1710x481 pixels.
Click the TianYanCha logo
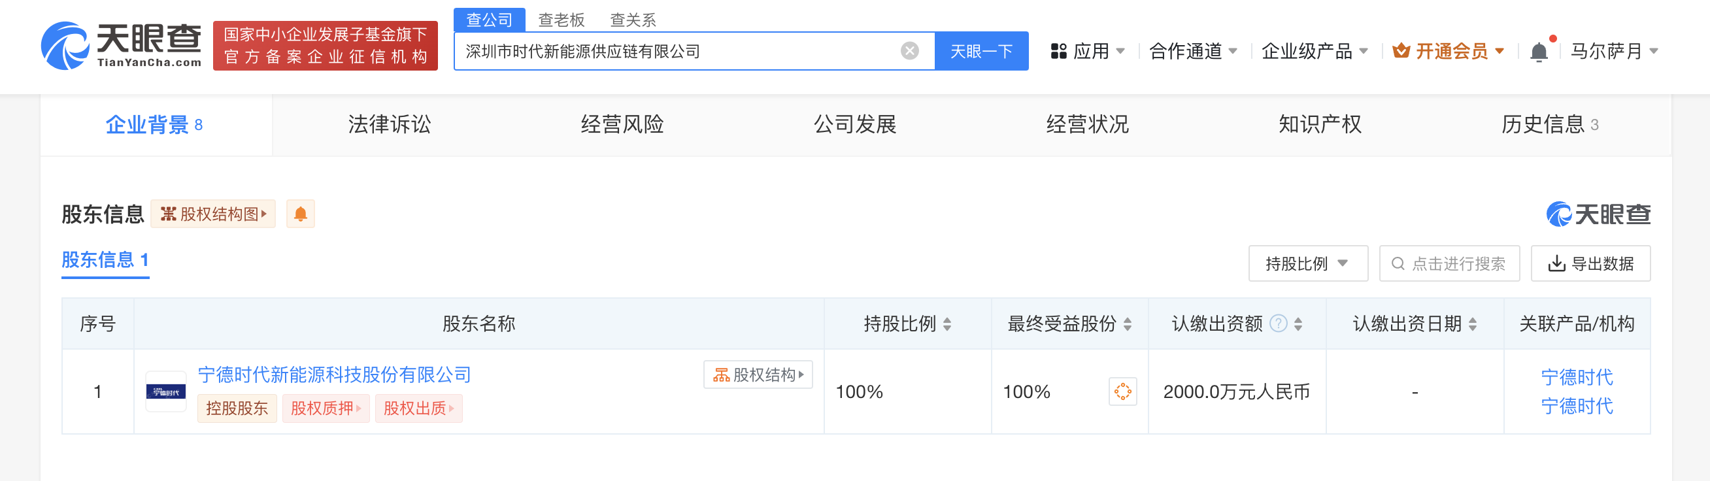[x=121, y=45]
